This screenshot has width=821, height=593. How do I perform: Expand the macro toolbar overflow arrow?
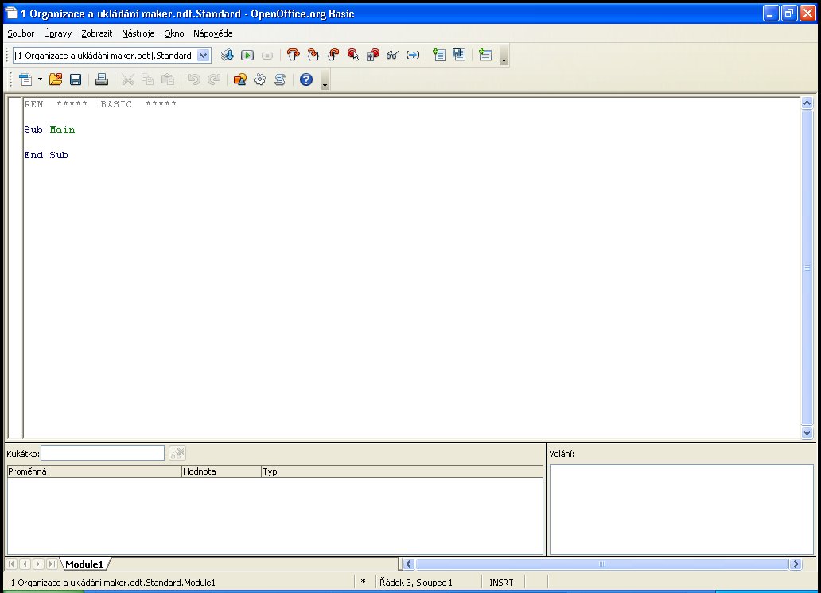click(x=504, y=56)
